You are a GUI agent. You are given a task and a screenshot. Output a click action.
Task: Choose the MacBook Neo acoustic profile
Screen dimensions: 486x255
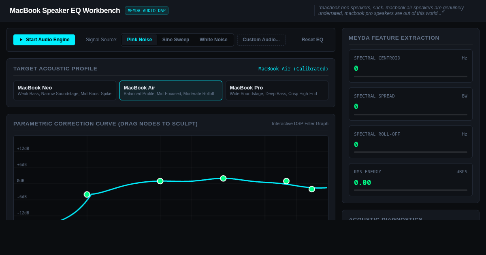65,90
